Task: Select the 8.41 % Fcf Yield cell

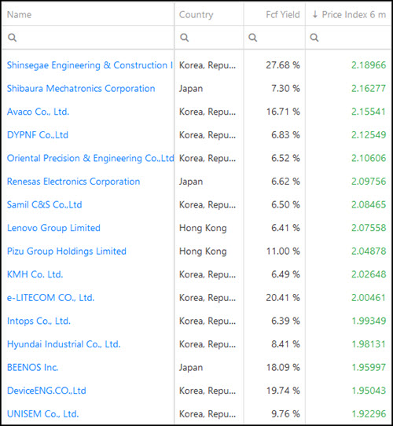Action: click(285, 344)
